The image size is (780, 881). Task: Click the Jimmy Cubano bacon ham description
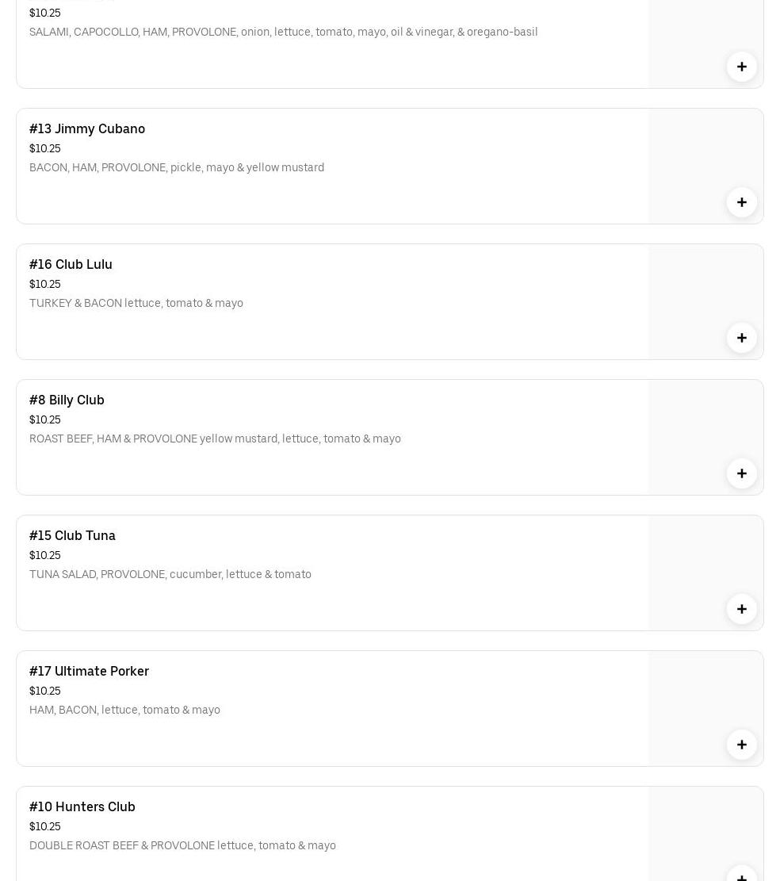177,167
